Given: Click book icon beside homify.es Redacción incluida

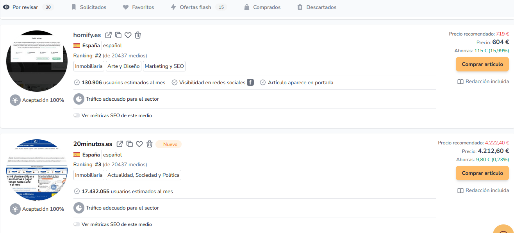Looking at the screenshot, I should [x=460, y=82].
